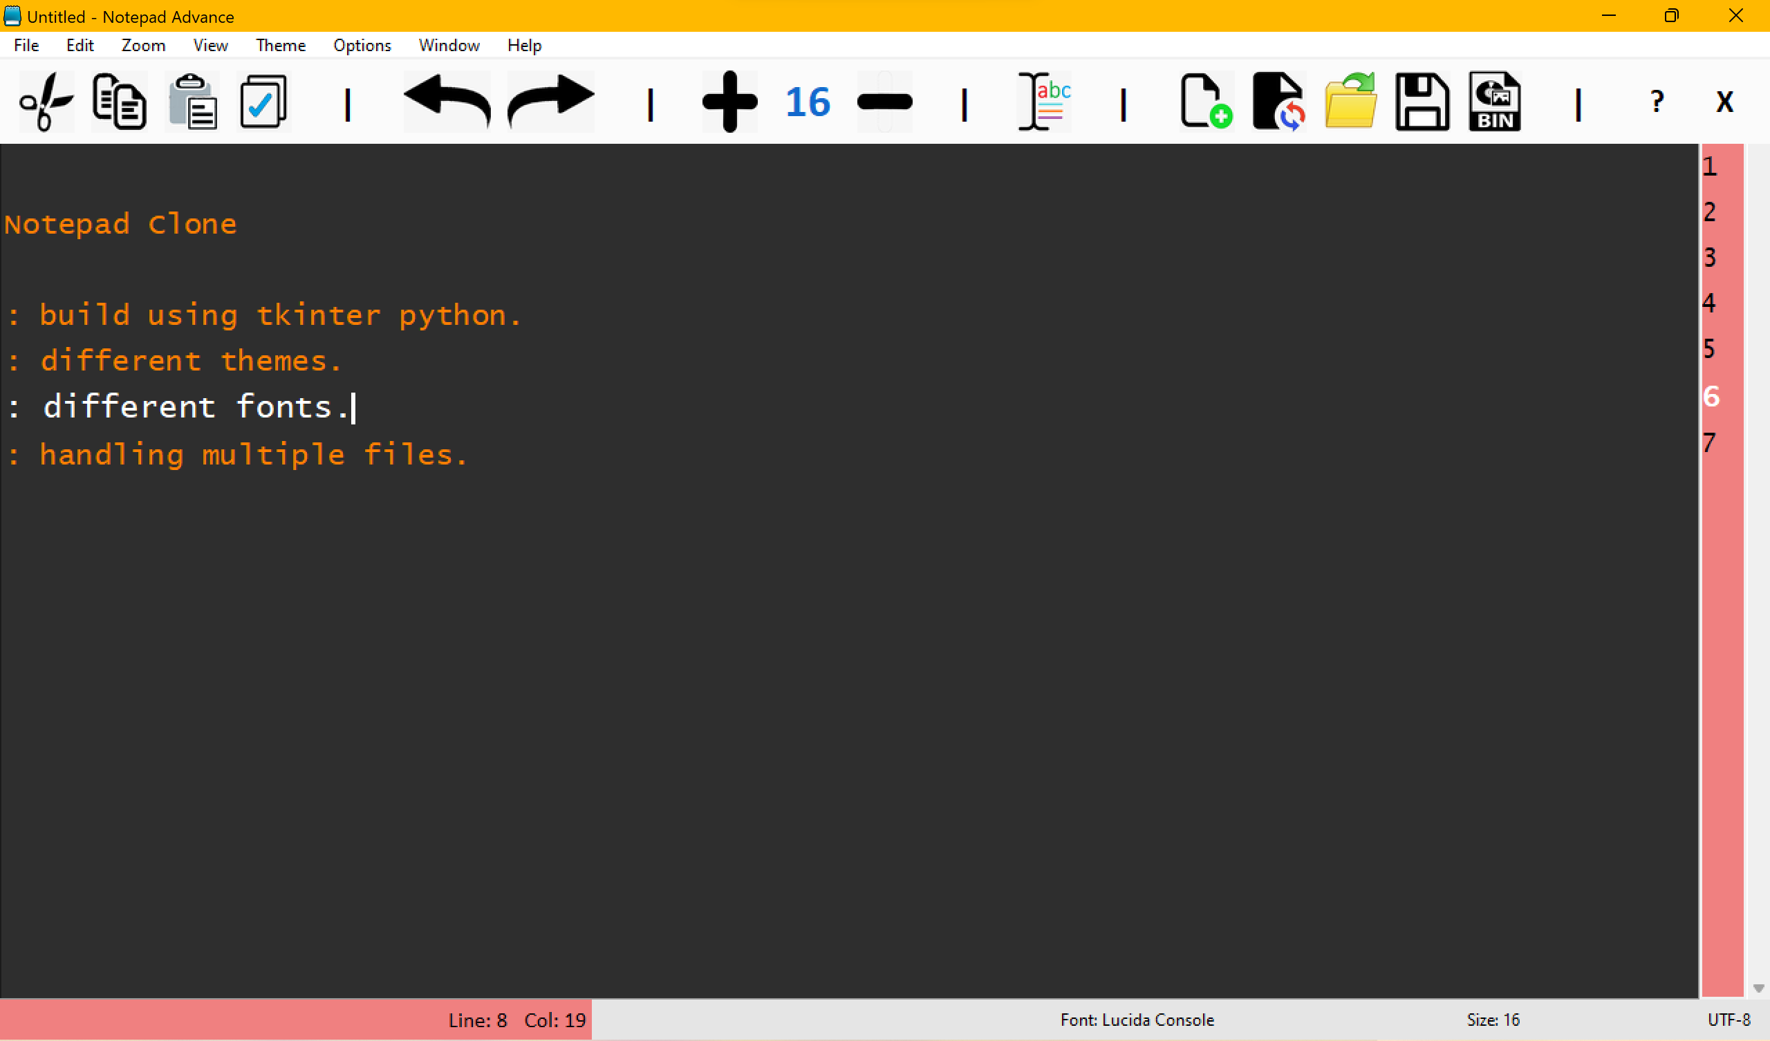Open the Options menu
The height and width of the screenshot is (1041, 1770).
click(x=362, y=46)
